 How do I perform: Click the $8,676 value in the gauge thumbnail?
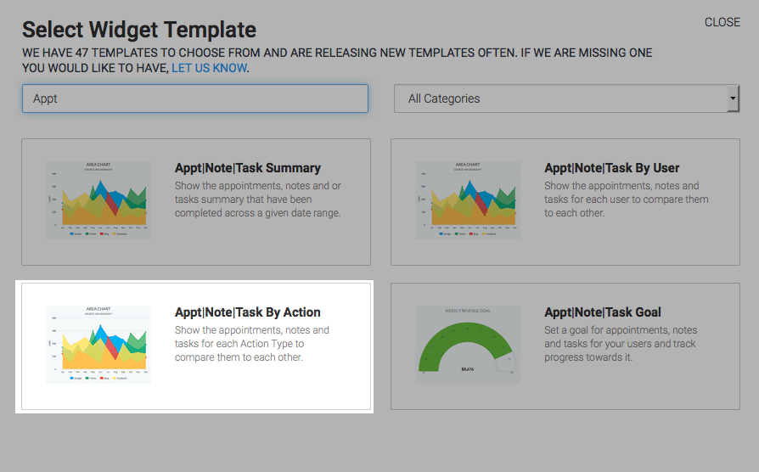tap(468, 369)
